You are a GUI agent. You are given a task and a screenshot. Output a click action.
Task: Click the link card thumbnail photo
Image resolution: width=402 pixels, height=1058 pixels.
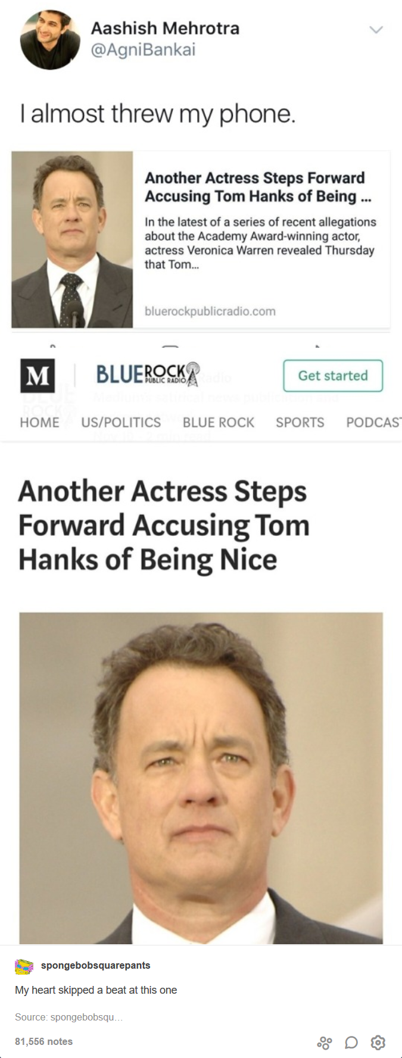click(72, 239)
